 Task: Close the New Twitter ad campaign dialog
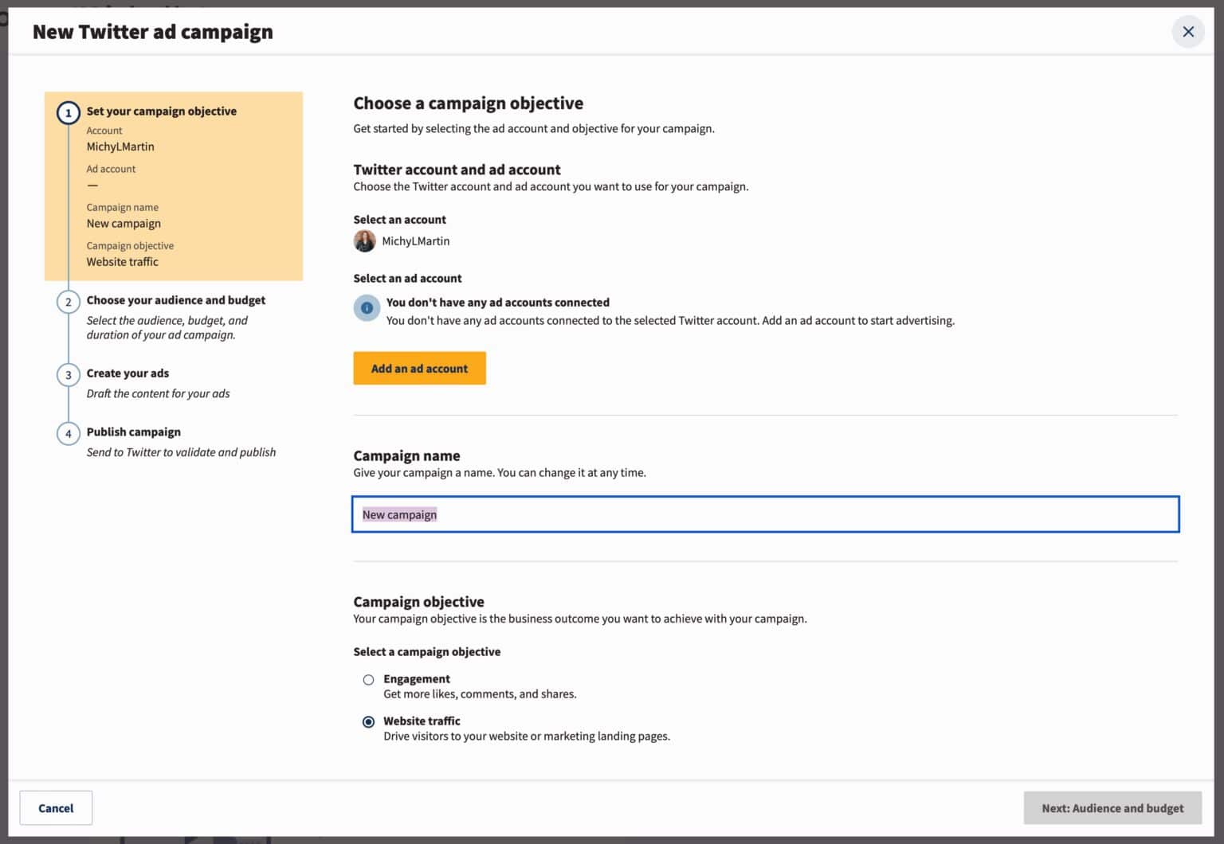[x=1188, y=32]
